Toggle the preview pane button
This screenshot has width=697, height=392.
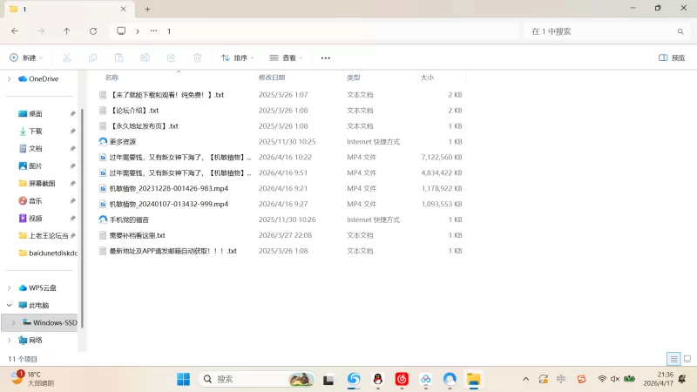672,57
